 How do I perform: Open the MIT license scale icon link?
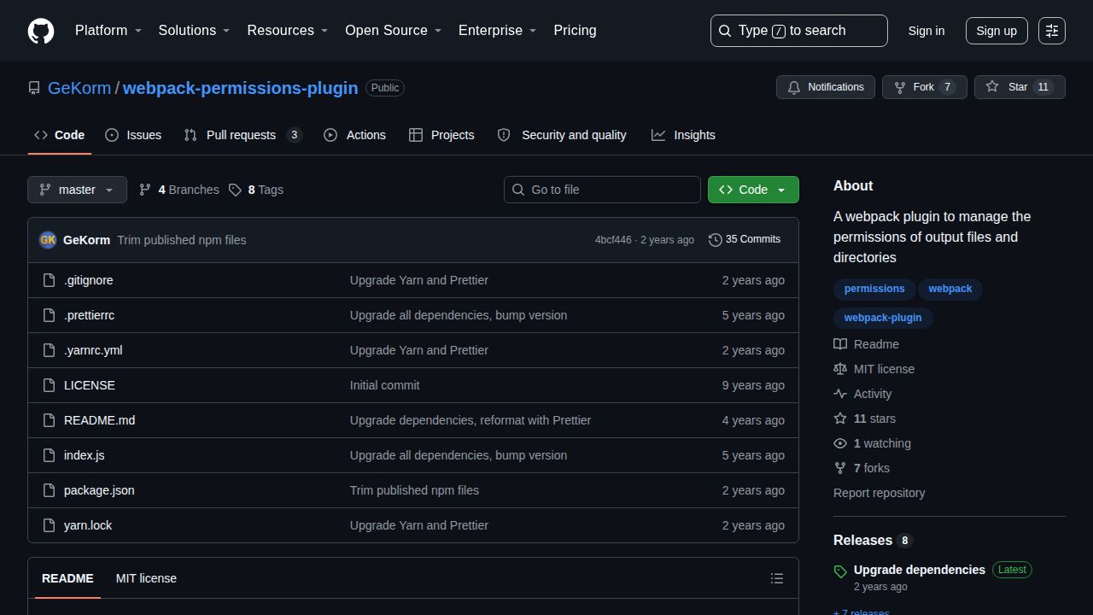(x=874, y=369)
